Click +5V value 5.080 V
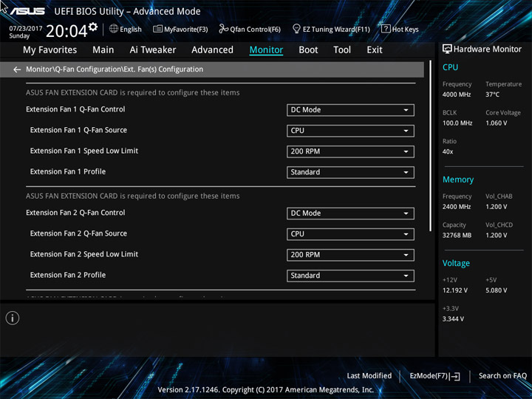Viewport: 532px width, 399px height. coord(496,290)
